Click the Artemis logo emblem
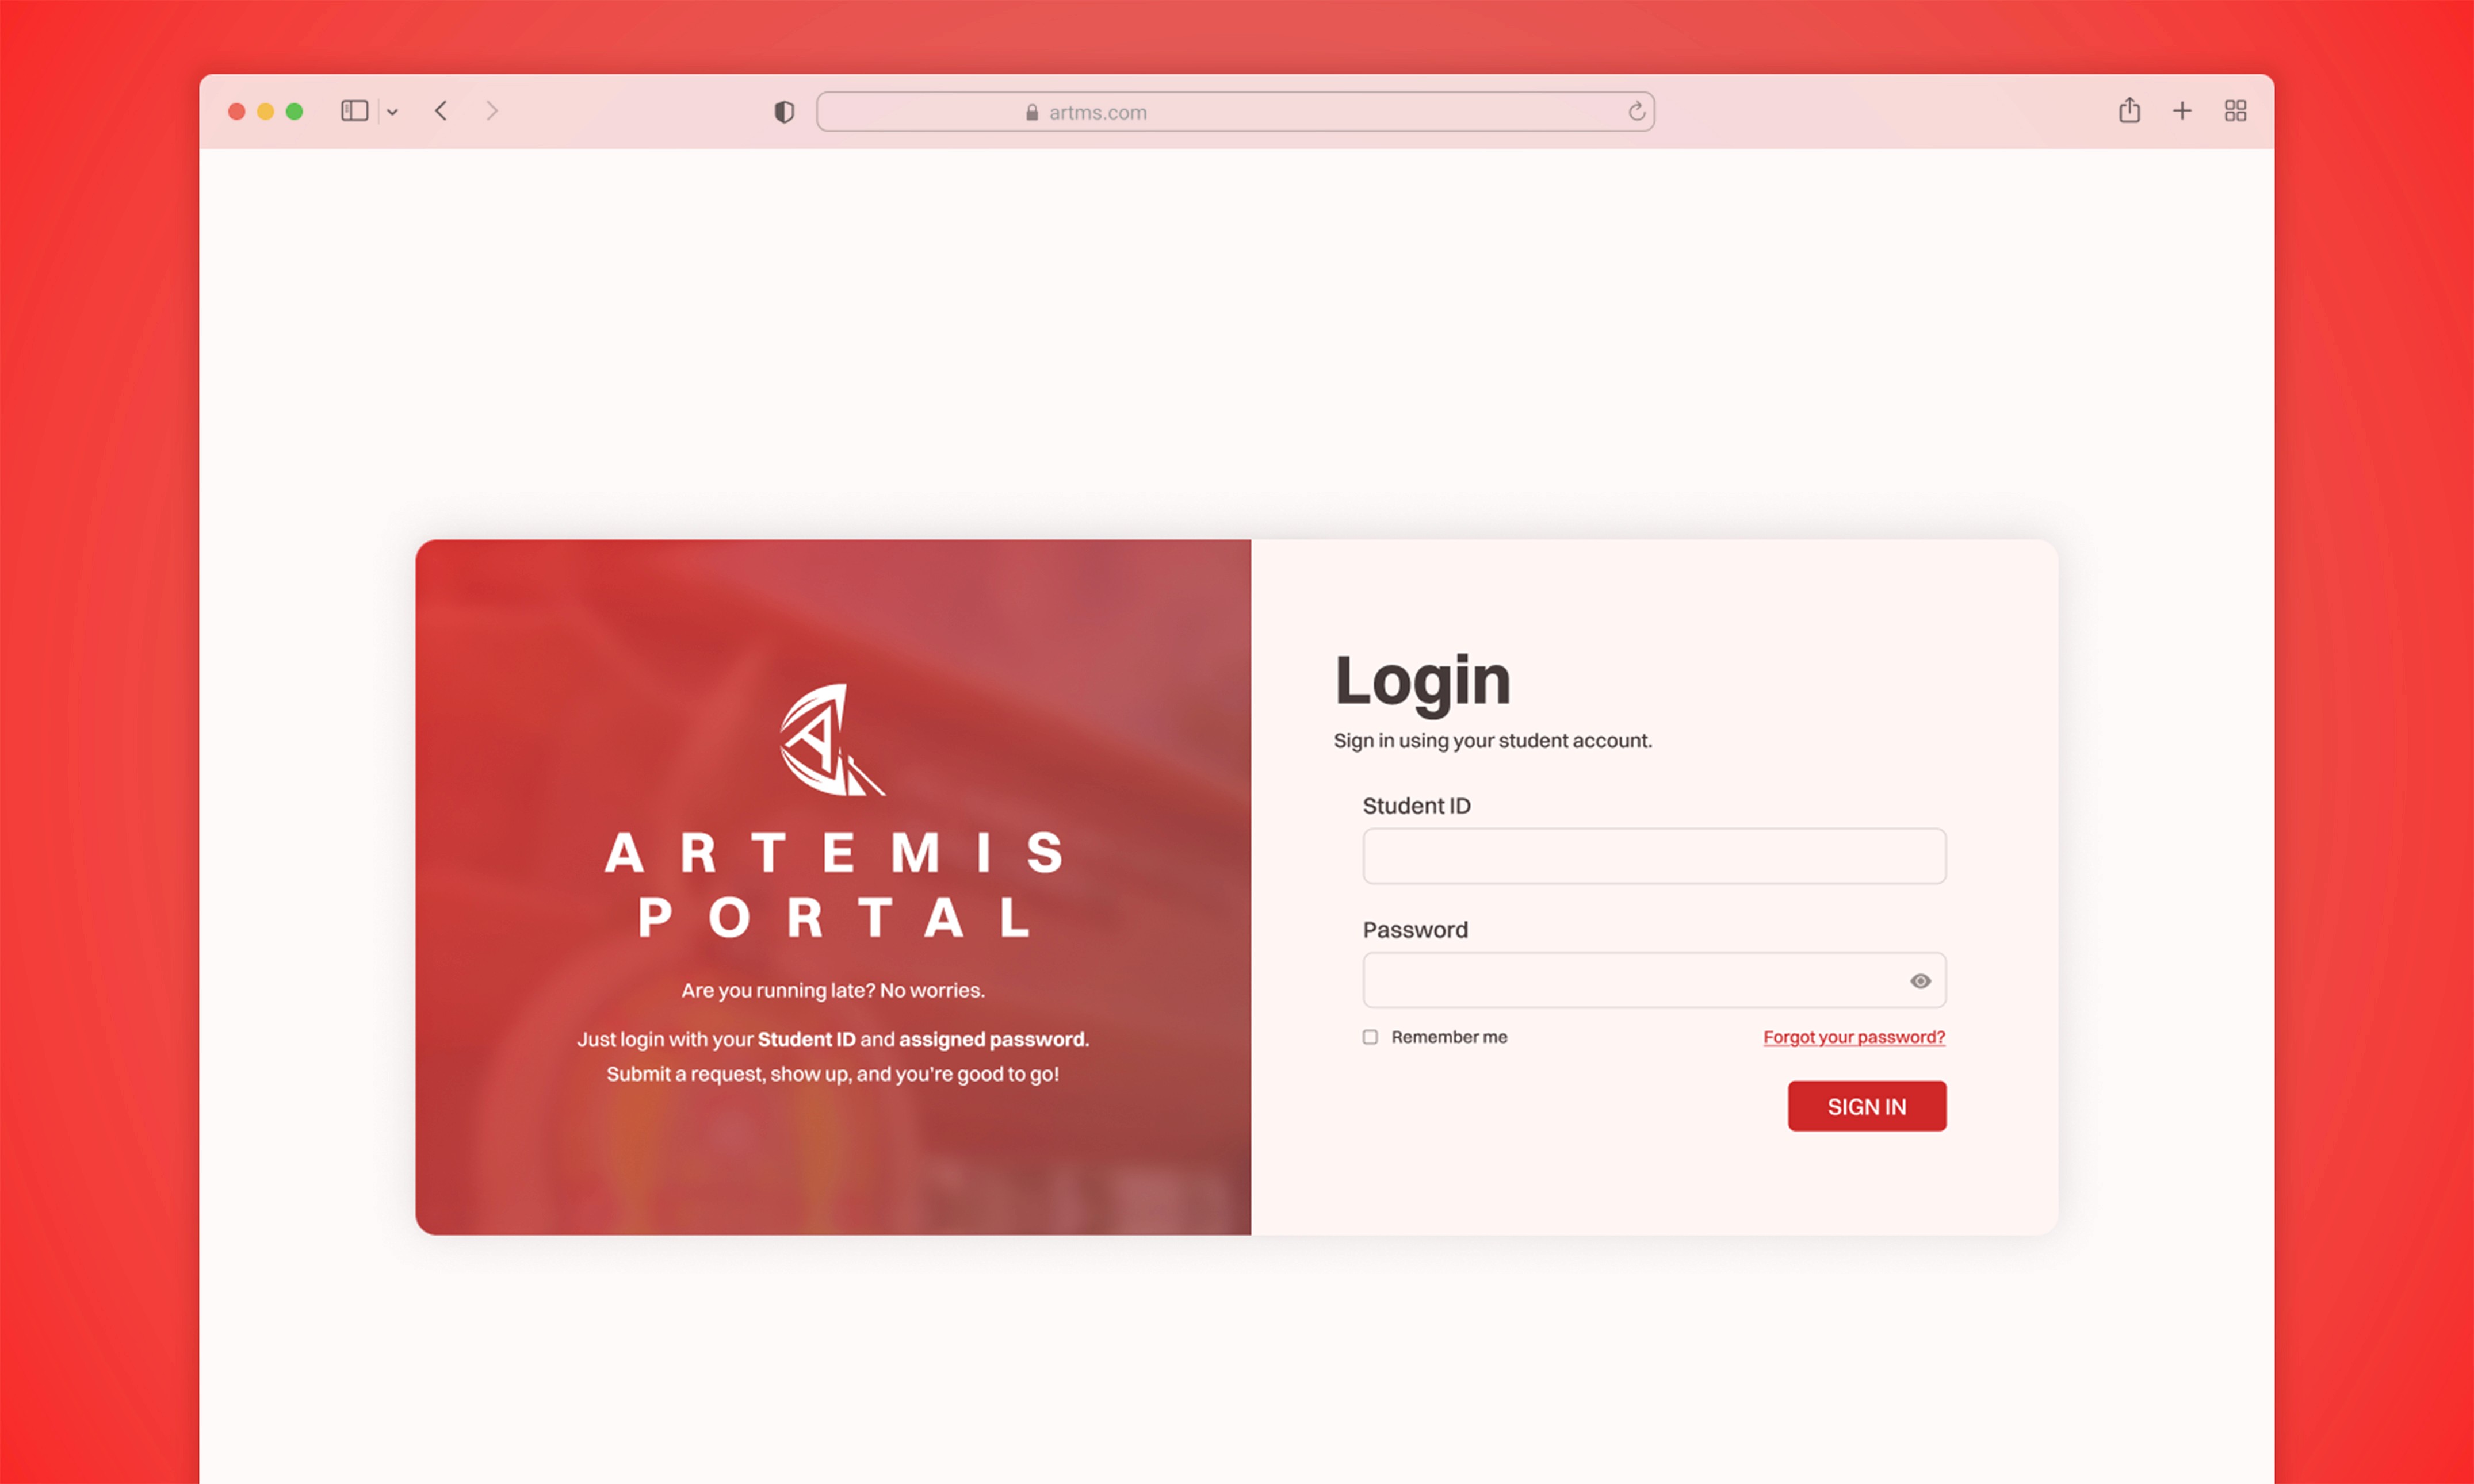Screen dimensions: 2474x1484 click(831, 740)
